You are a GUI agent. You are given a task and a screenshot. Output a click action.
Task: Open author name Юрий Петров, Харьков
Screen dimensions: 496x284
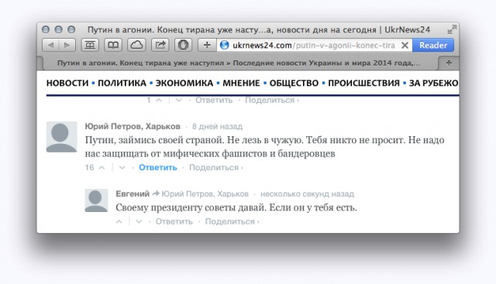[133, 126]
